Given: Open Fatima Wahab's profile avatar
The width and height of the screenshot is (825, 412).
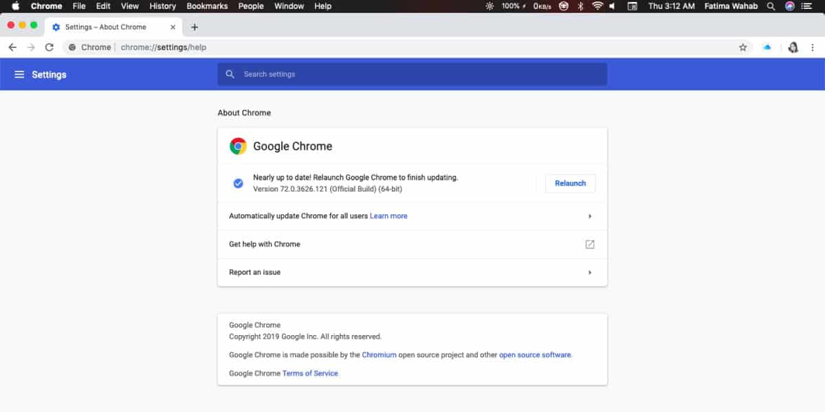Looking at the screenshot, I should 793,47.
